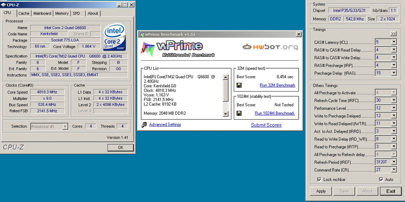
Task: Click the hwbot.org logo in wPrime
Action: click(270, 47)
